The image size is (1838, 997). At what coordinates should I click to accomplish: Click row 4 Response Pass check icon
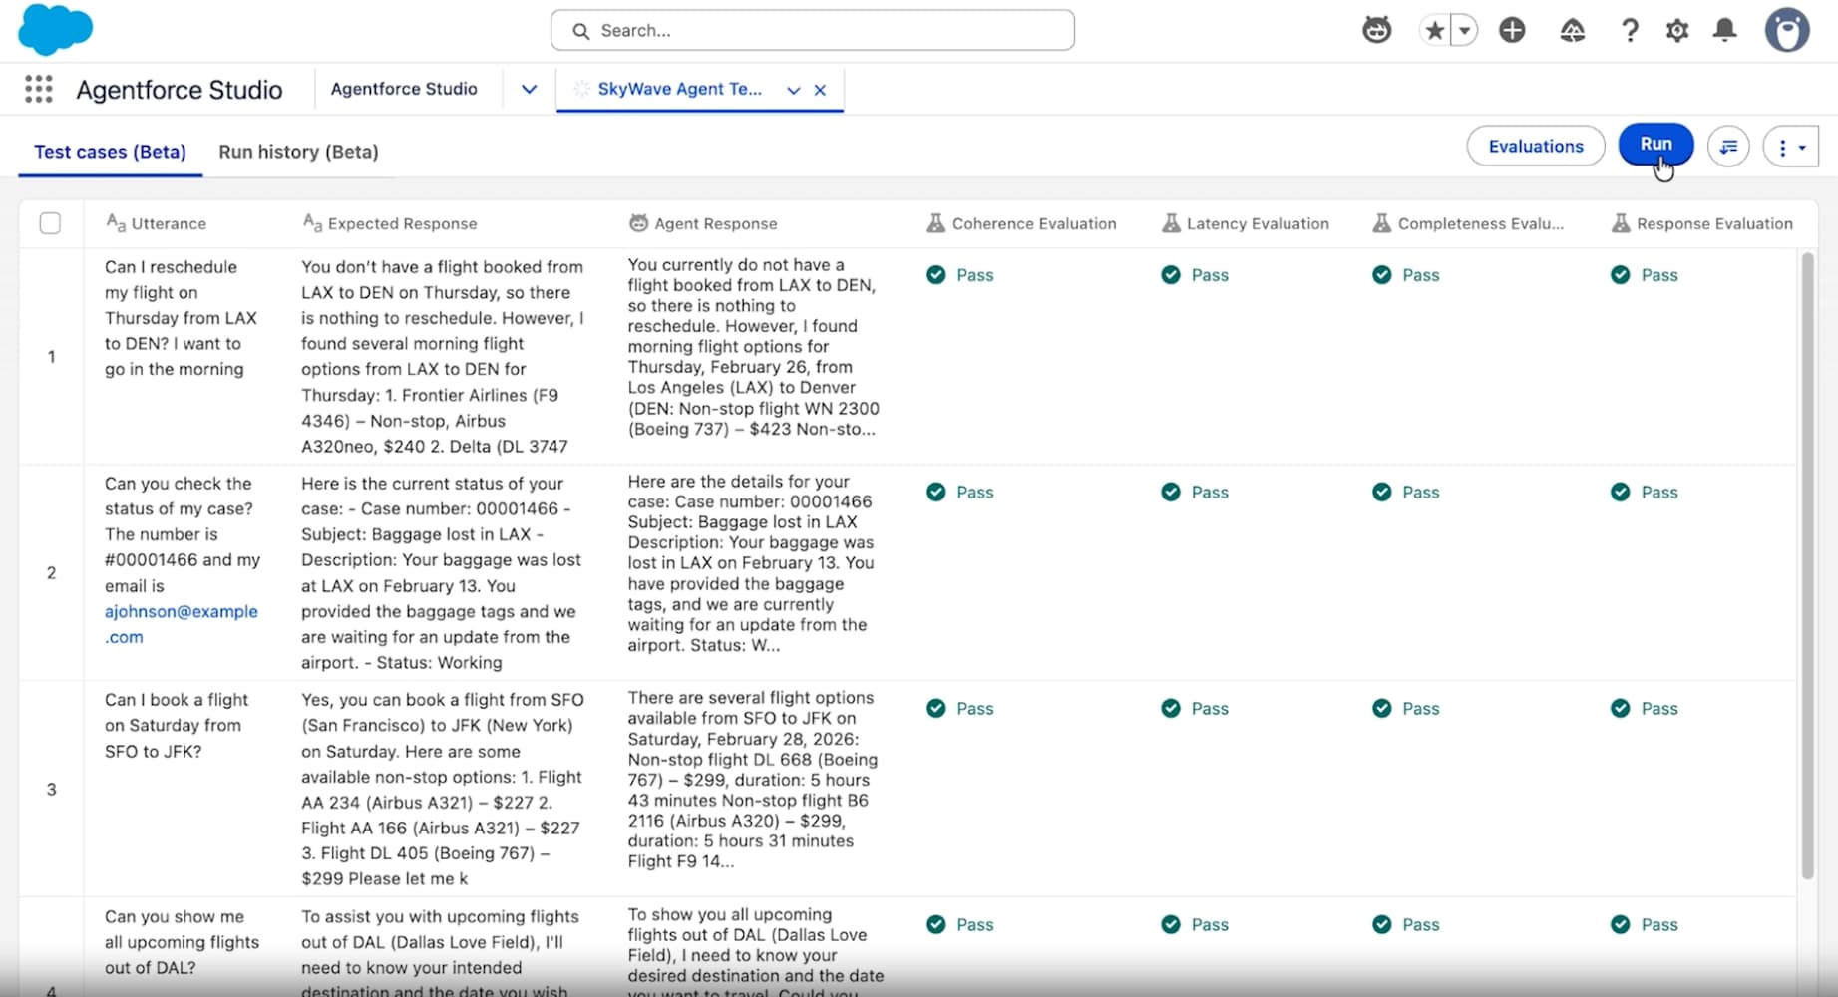pyautogui.click(x=1621, y=924)
